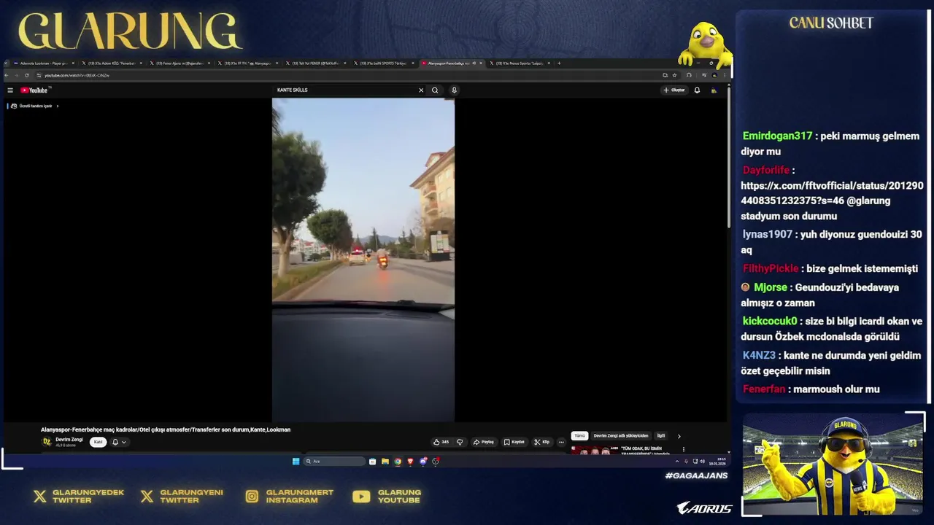Image resolution: width=934 pixels, height=525 pixels.
Task: Reload the page with refresh icon
Action: tap(27, 75)
